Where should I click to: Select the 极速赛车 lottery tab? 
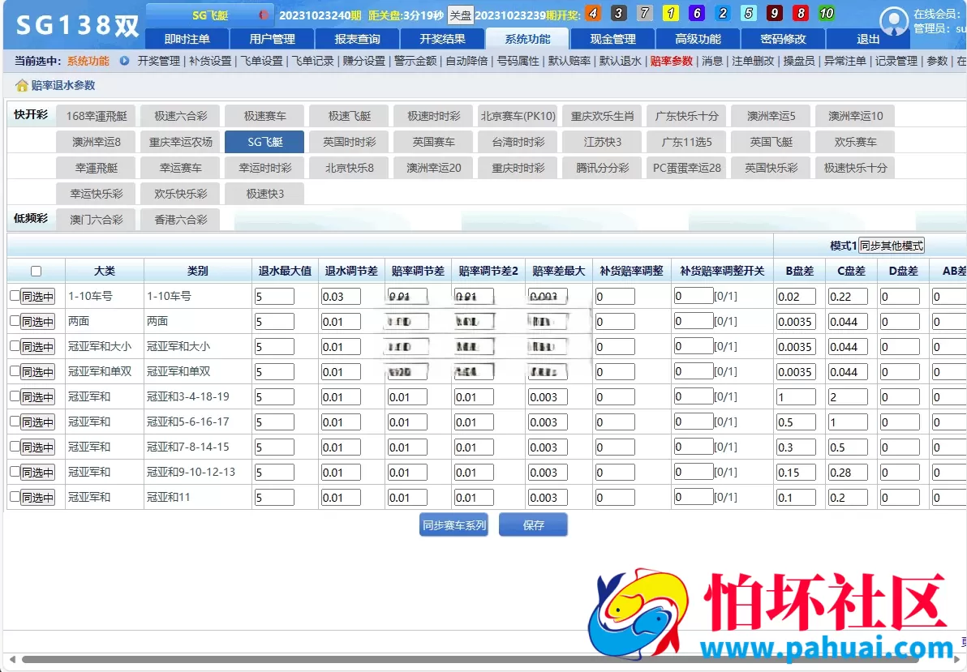click(264, 116)
